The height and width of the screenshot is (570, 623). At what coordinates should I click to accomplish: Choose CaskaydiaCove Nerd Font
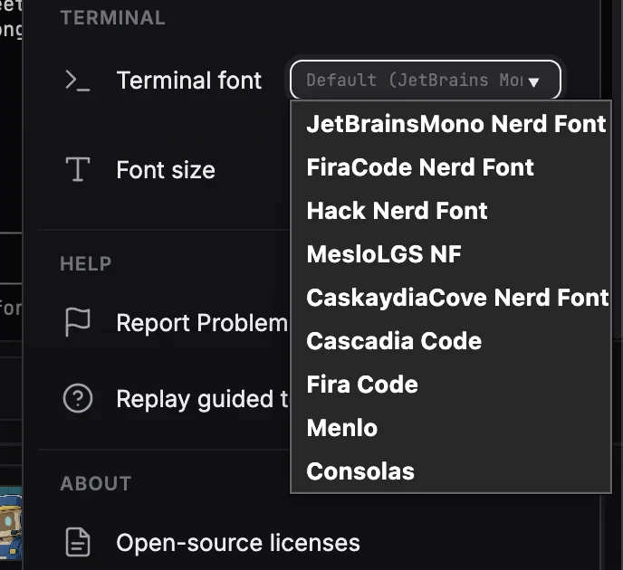pyautogui.click(x=451, y=298)
